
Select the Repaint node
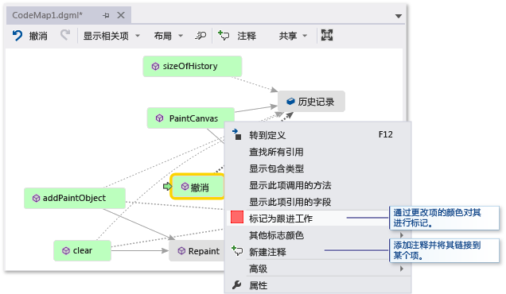197,251
